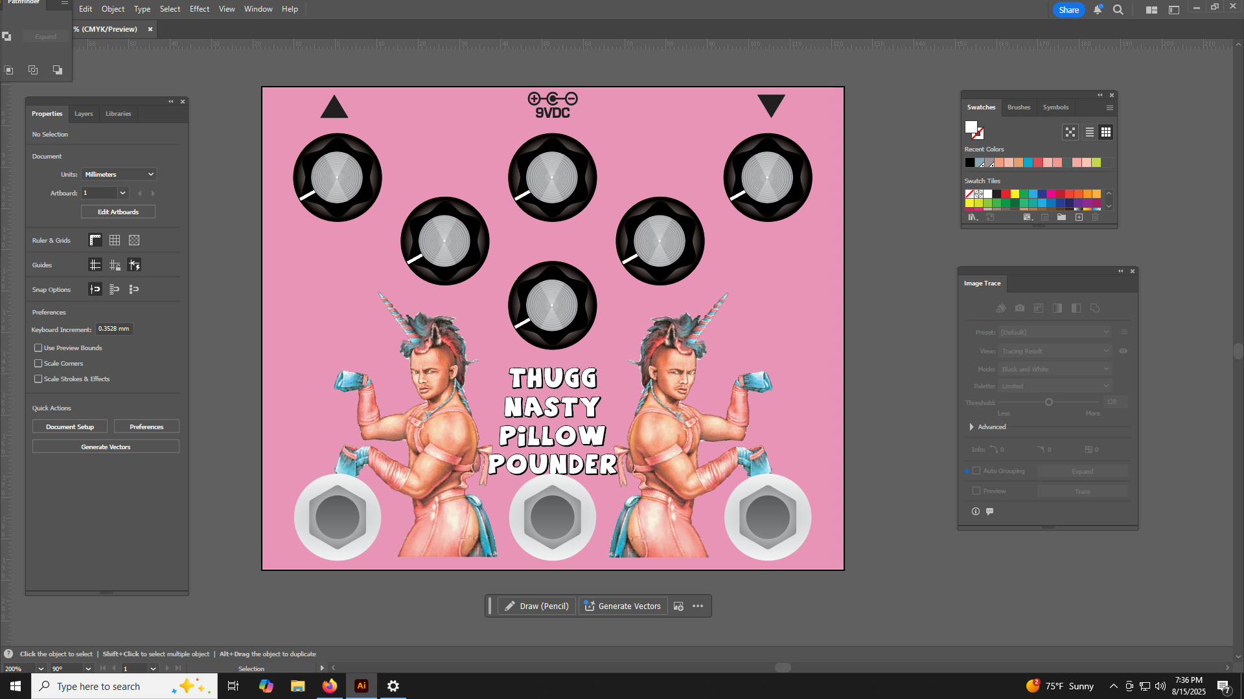Click the Share button
This screenshot has height=699, width=1244.
[1068, 10]
